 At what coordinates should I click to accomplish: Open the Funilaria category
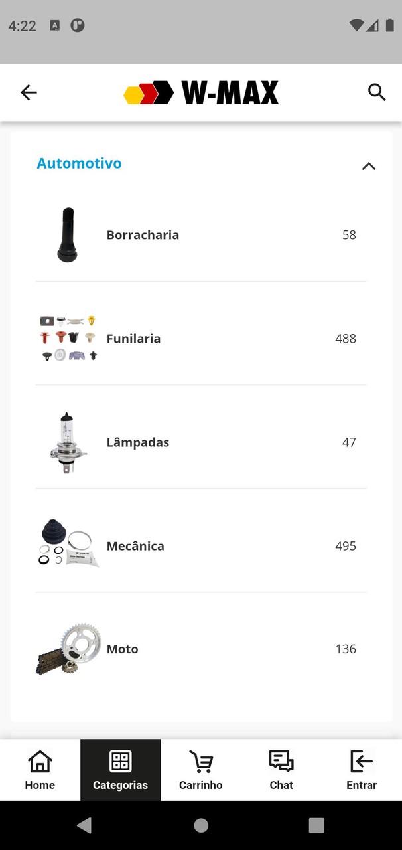point(133,339)
